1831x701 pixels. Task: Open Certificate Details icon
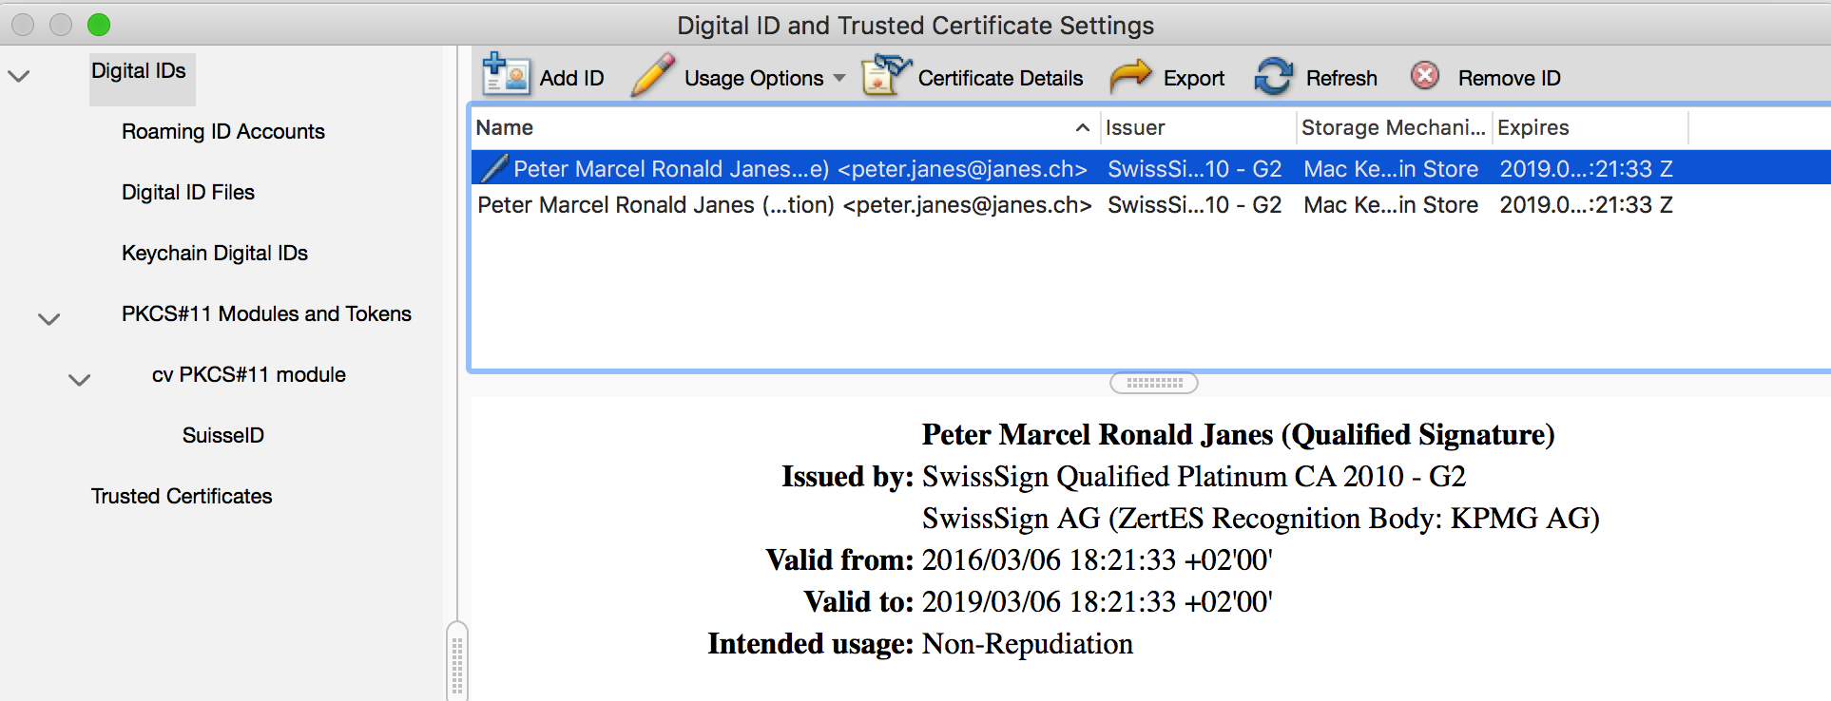885,75
